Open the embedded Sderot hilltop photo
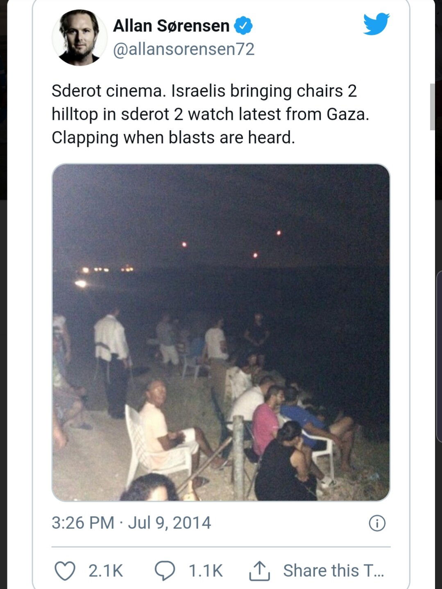 (x=221, y=332)
